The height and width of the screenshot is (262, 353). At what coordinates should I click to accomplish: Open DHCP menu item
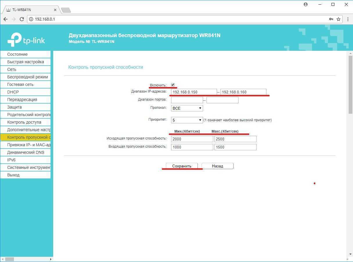(x=26, y=92)
